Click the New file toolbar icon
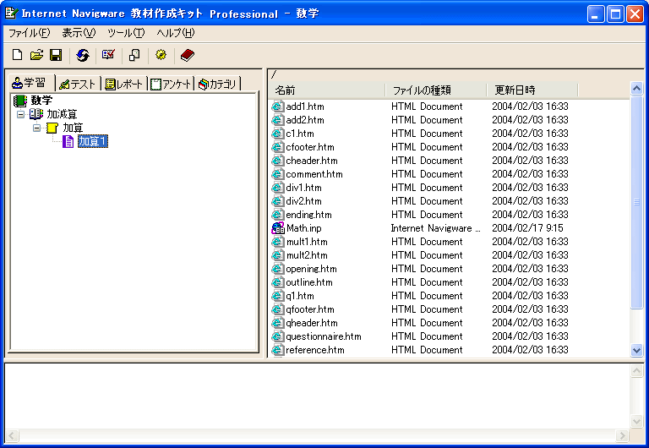The width and height of the screenshot is (649, 448). (18, 55)
